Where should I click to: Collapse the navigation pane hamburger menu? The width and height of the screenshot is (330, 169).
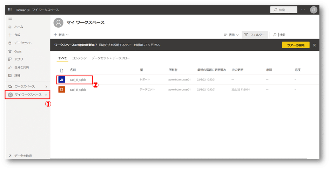click(10, 19)
